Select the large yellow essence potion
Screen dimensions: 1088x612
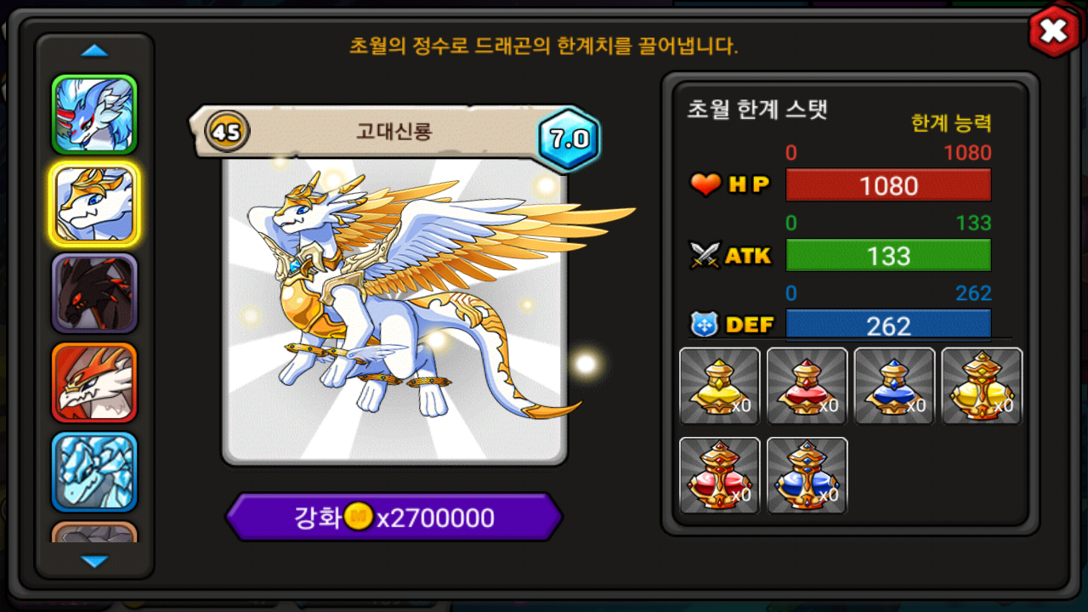(x=982, y=386)
